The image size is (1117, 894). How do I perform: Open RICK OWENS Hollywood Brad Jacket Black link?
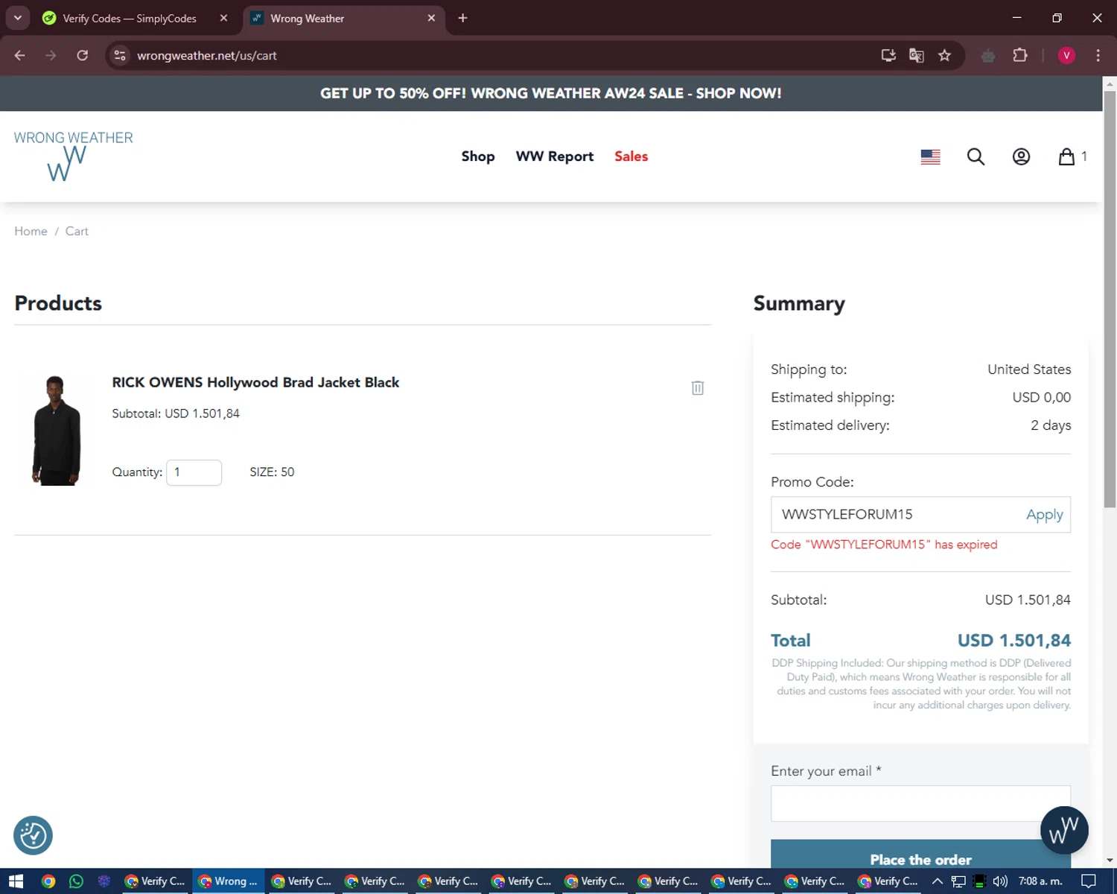[x=255, y=382]
